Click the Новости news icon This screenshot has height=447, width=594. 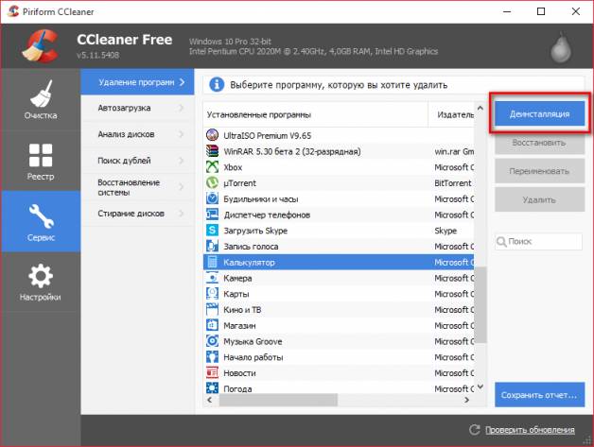[x=212, y=373]
